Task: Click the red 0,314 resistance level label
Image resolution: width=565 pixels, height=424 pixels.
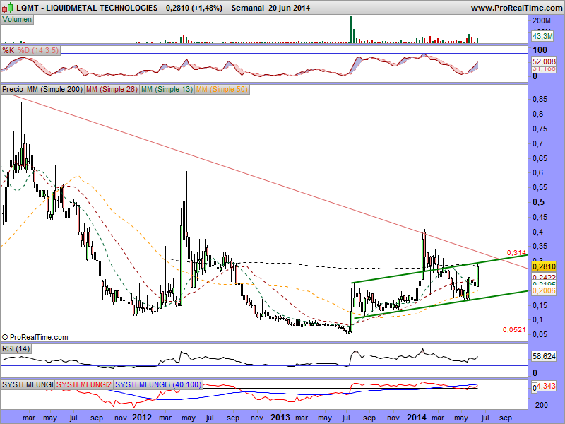Action: tap(516, 252)
